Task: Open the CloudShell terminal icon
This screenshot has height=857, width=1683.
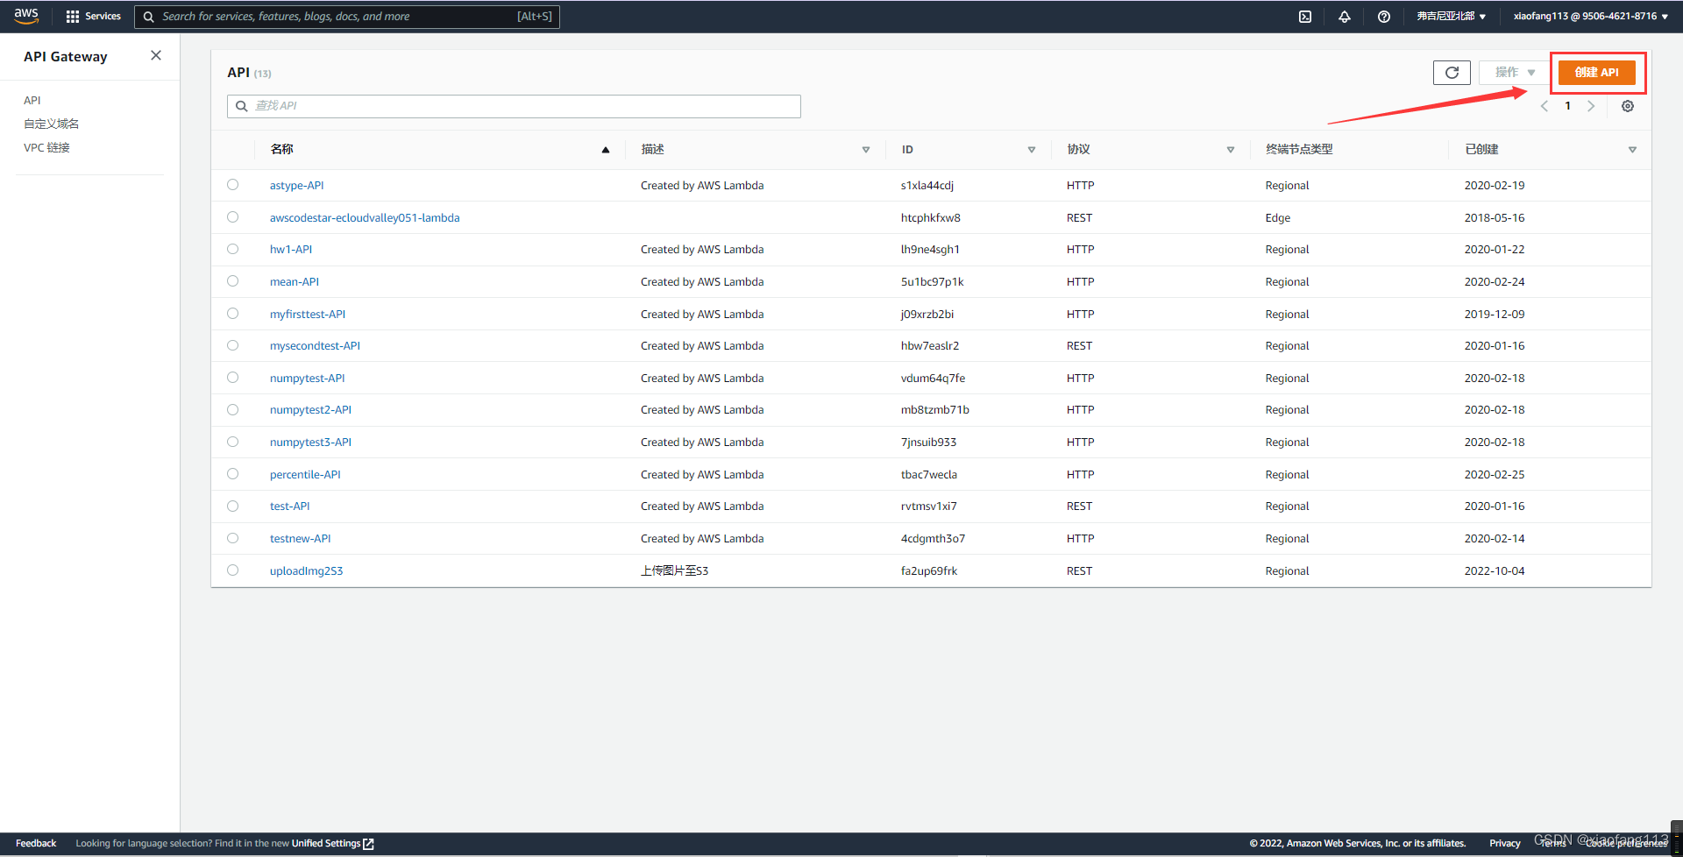Action: [1305, 17]
